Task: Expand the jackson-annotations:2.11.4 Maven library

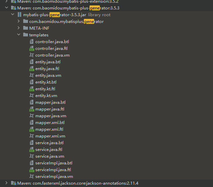Action: (x=6, y=183)
